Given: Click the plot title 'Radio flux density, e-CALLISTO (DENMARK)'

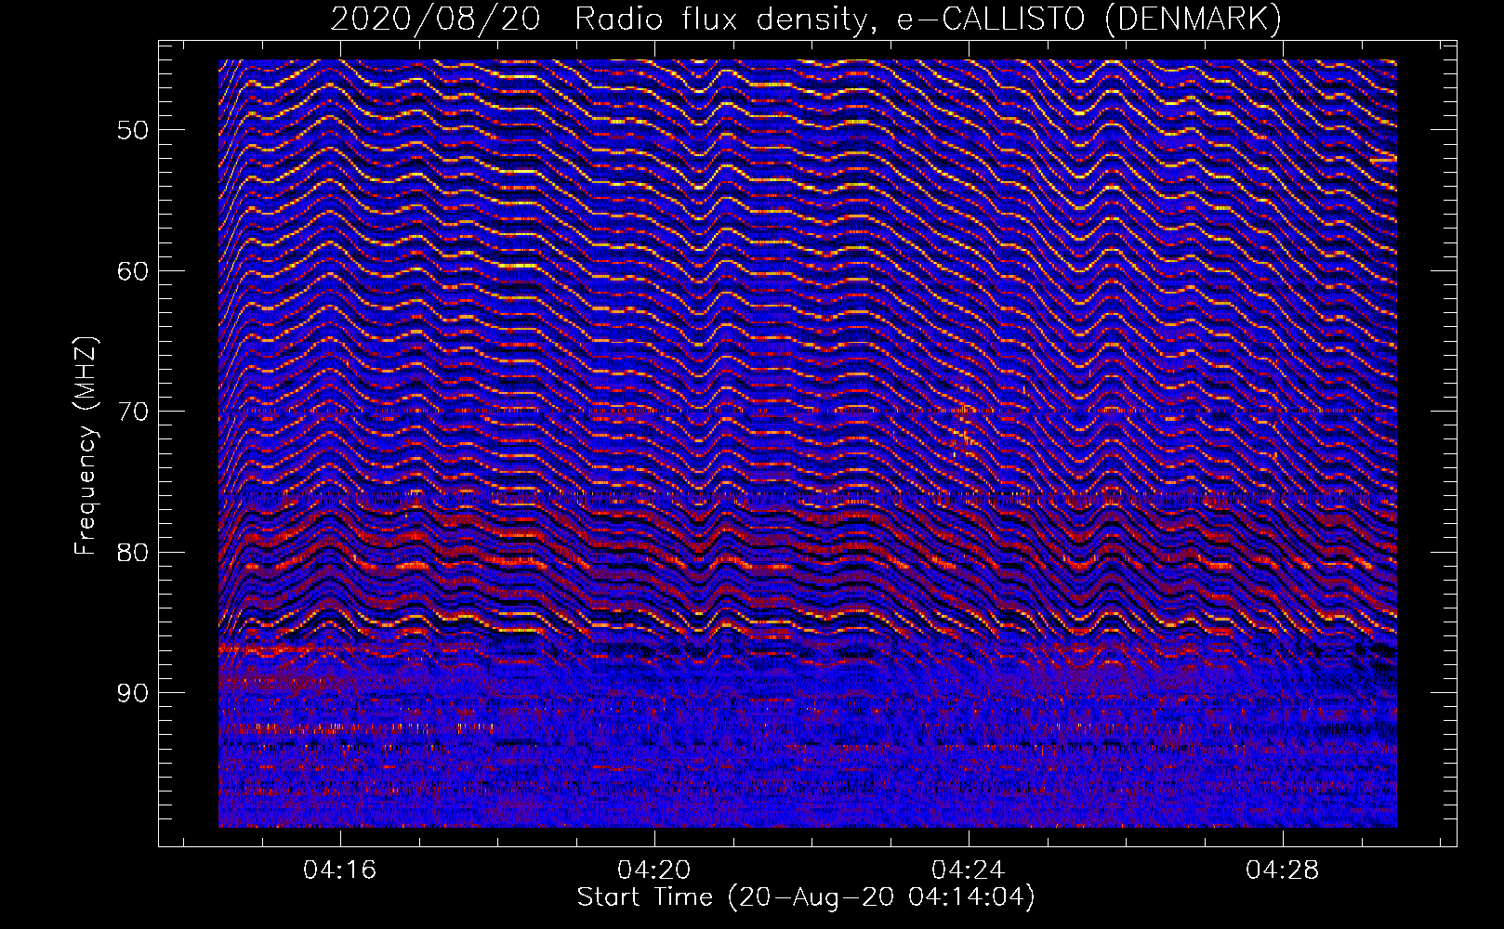Looking at the screenshot, I should pos(929,19).
